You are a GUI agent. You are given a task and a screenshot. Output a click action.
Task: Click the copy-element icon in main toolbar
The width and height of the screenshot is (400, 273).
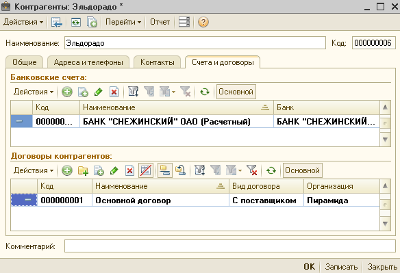tap(92, 22)
